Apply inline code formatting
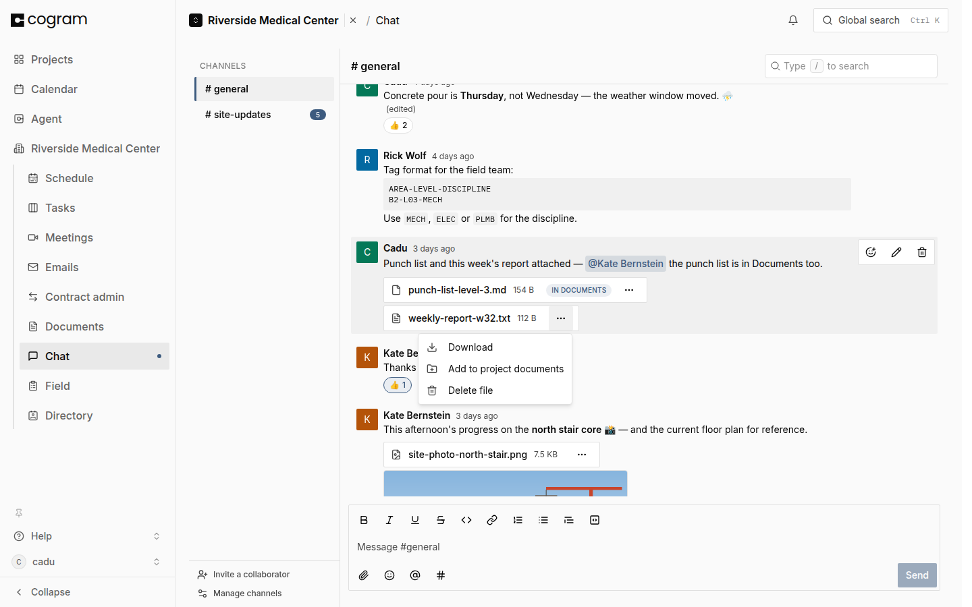 [x=466, y=520]
